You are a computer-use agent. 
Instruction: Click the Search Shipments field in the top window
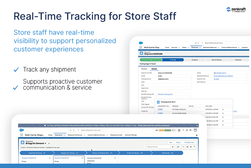point(224,43)
